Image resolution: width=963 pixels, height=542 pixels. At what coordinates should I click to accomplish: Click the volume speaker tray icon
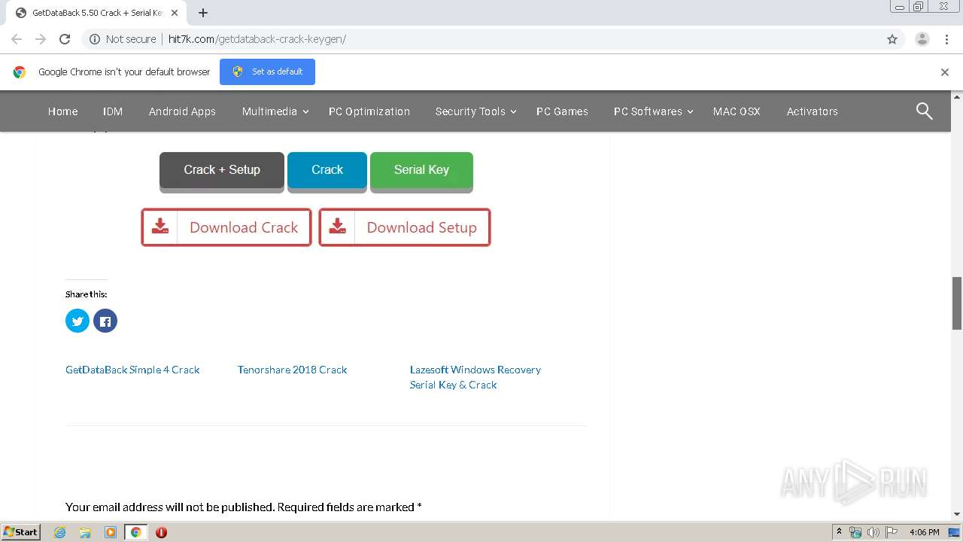tap(873, 532)
